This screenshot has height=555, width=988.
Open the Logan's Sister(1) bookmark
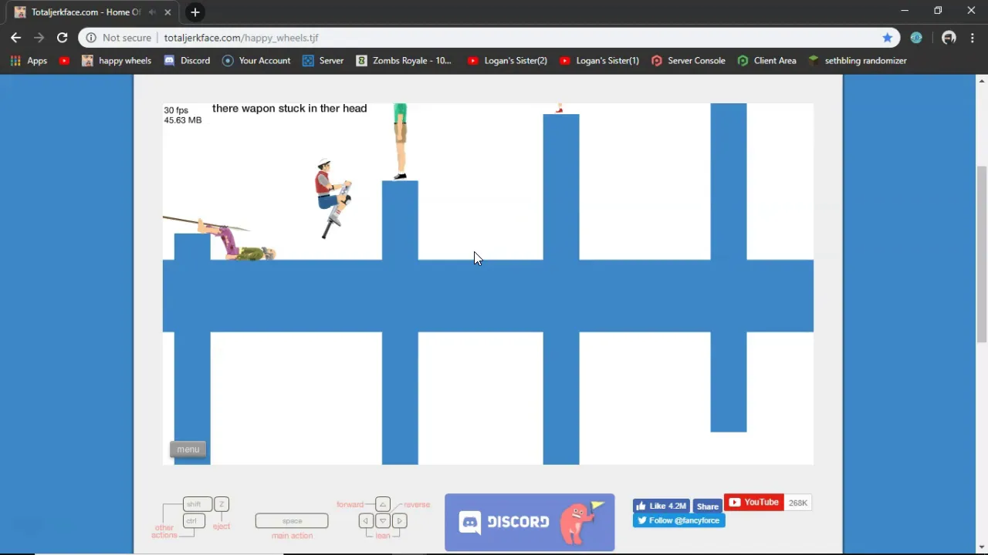pyautogui.click(x=599, y=60)
